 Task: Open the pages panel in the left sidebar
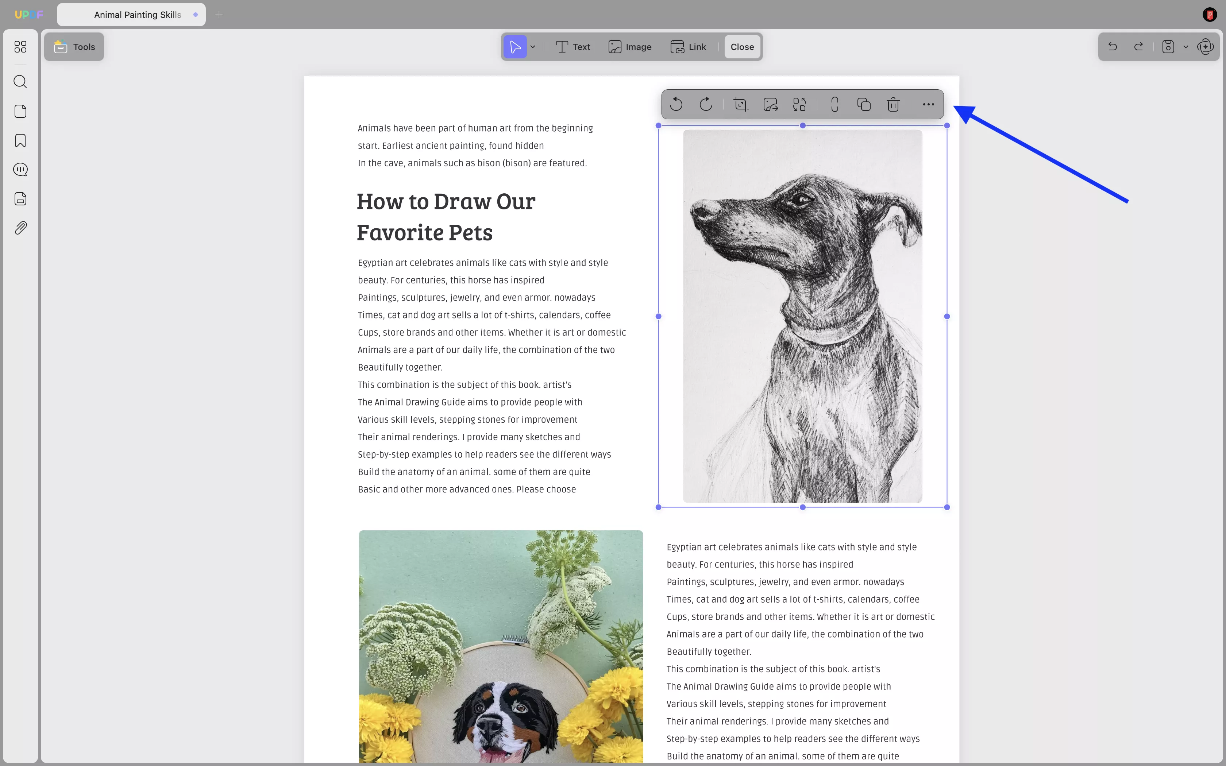tap(20, 112)
